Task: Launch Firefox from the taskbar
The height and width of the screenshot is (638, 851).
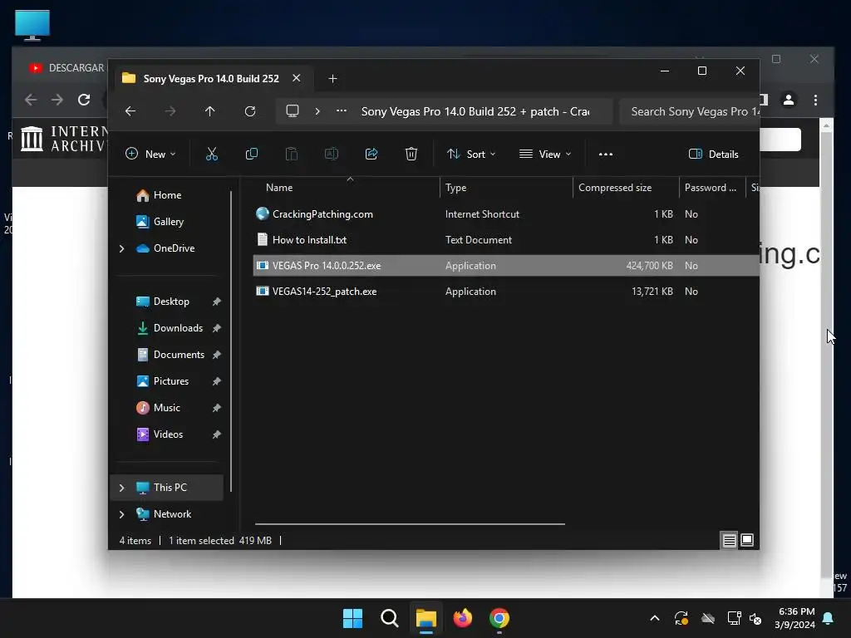Action: [x=462, y=618]
